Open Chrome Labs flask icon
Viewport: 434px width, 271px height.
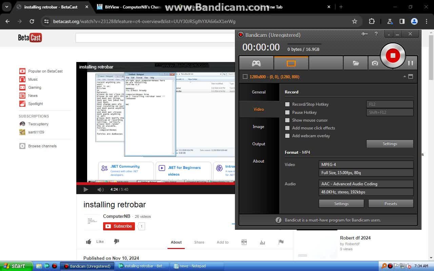coord(390,21)
